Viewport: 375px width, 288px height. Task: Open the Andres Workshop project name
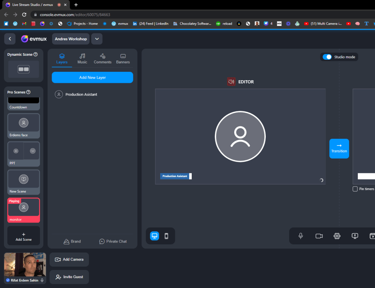click(x=71, y=39)
